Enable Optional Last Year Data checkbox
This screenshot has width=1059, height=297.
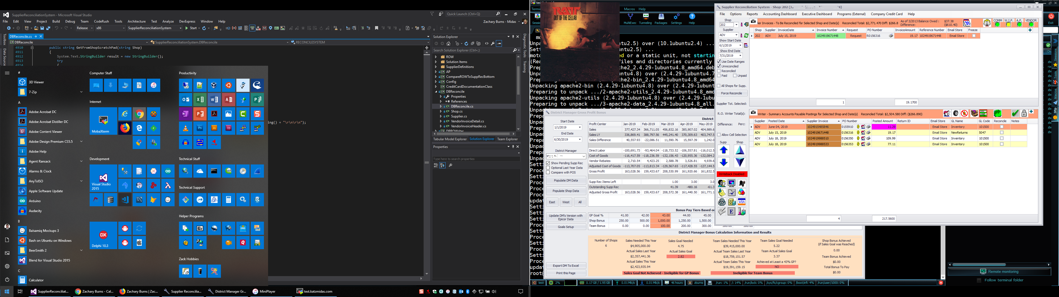(548, 168)
